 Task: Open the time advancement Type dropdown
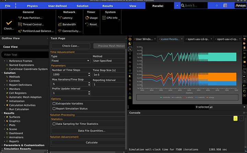71,61
